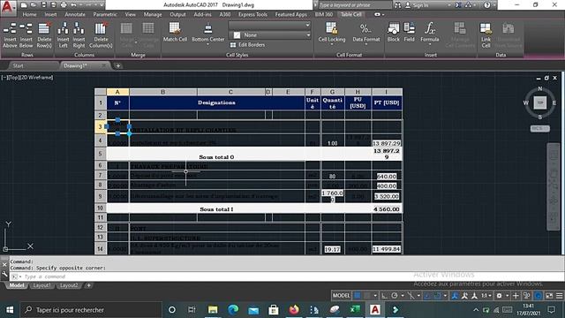565x318 pixels.
Task: Open the Parametric ribbon tab
Action: (105, 14)
